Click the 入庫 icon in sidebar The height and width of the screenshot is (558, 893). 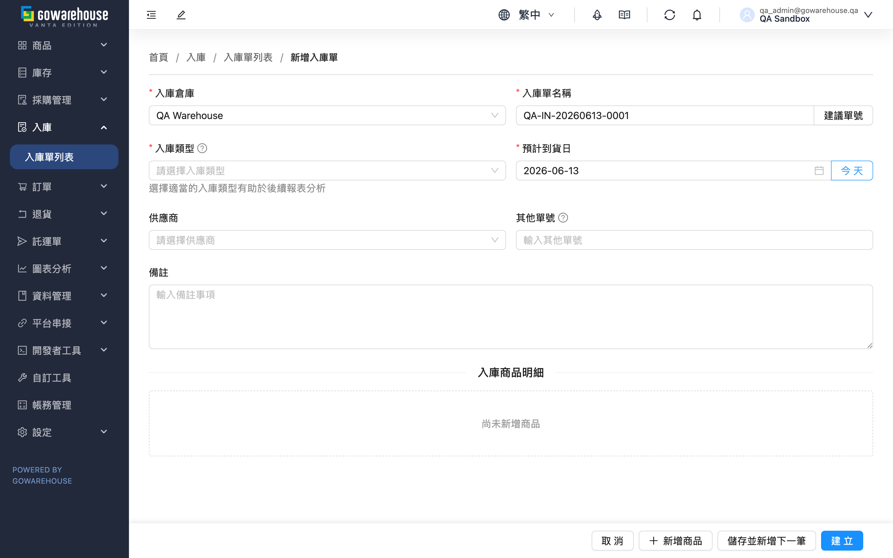tap(22, 127)
